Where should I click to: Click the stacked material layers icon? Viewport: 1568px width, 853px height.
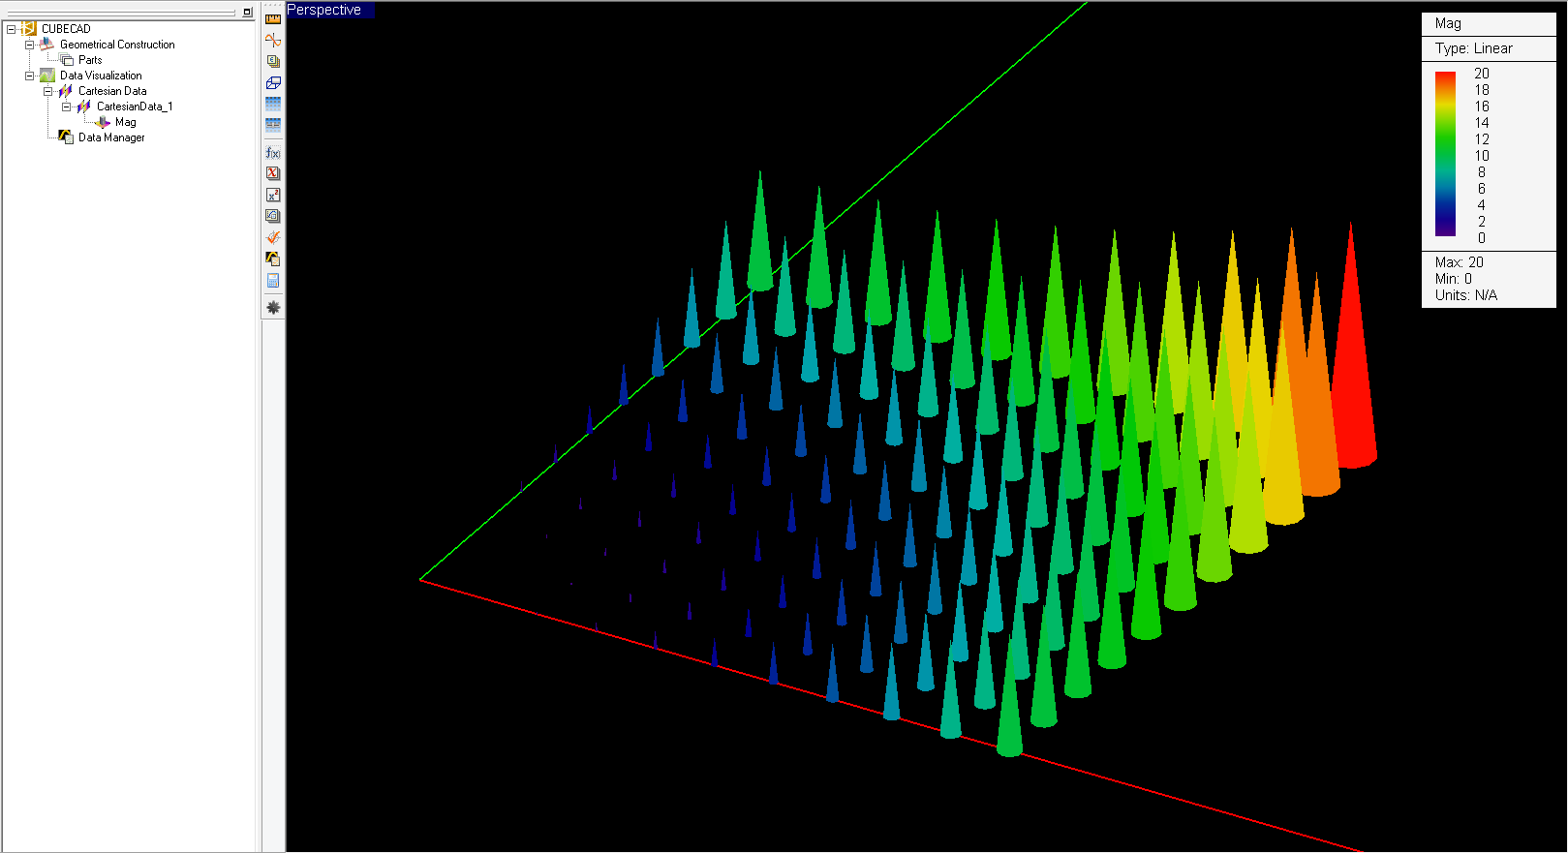[x=273, y=61]
